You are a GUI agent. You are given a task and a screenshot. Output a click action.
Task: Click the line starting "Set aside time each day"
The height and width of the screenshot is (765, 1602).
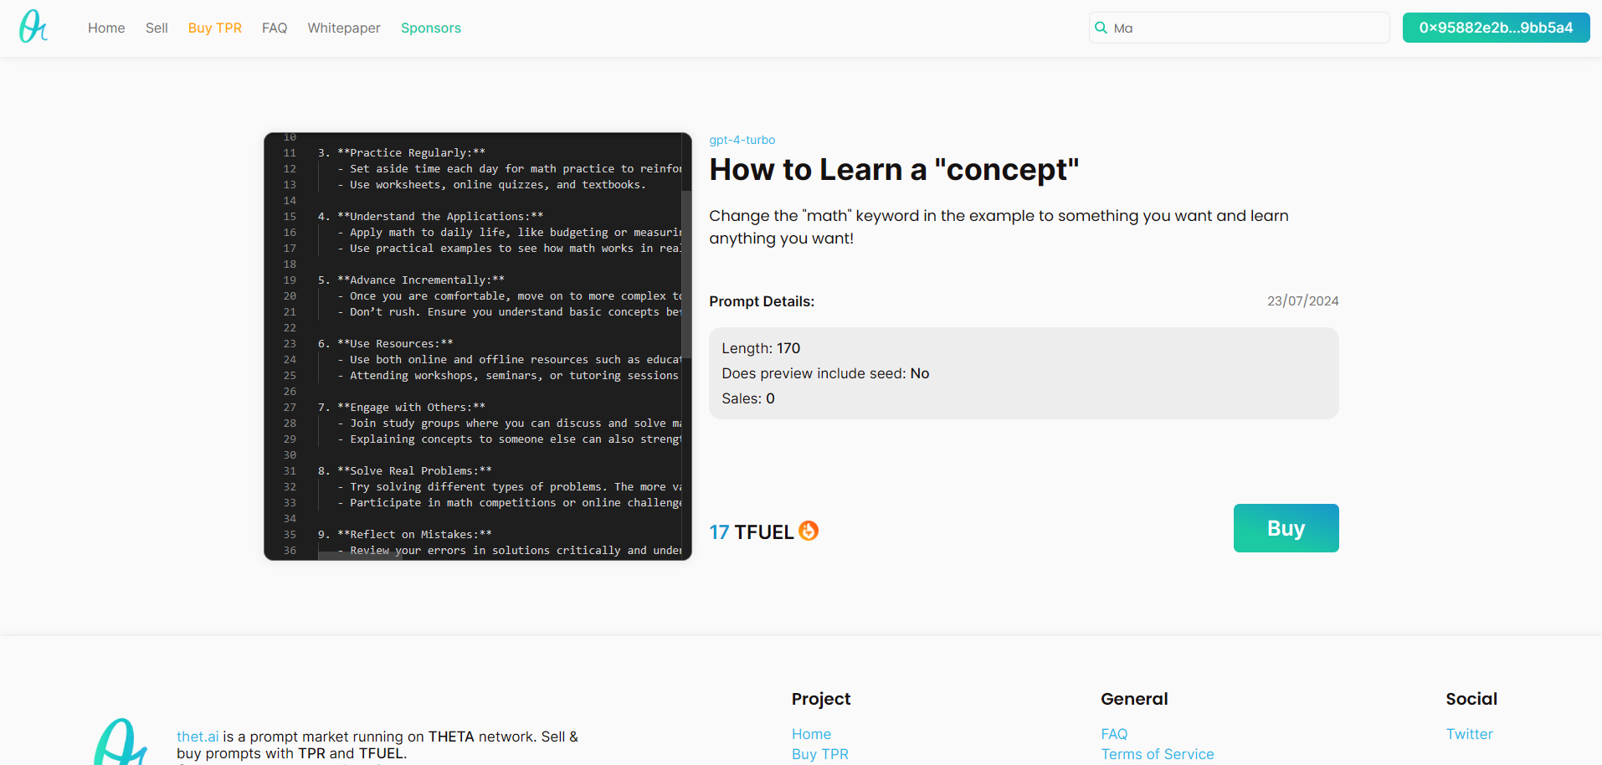click(x=510, y=168)
